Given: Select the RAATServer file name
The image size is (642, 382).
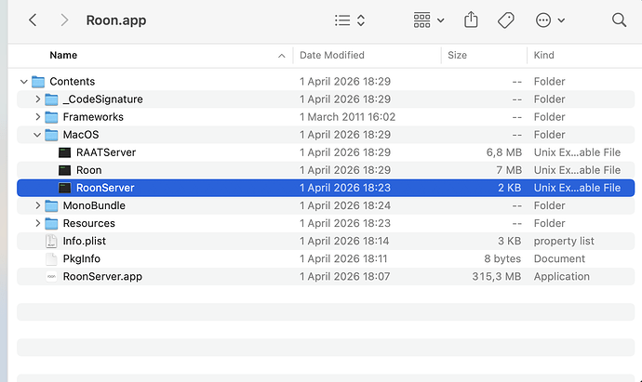Looking at the screenshot, I should point(106,152).
